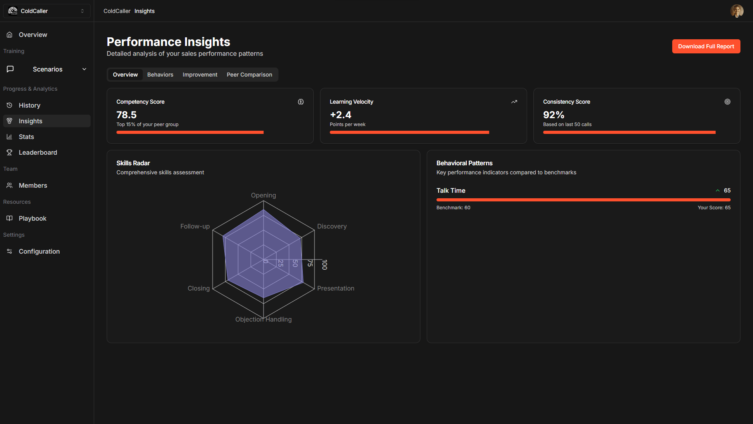Click the Overview sidebar icon

[10, 34]
